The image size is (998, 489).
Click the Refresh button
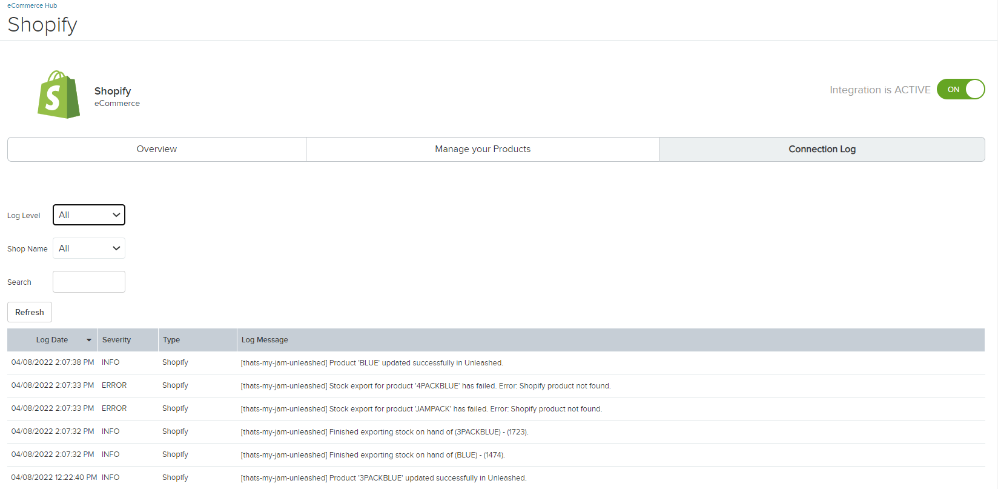pyautogui.click(x=30, y=312)
